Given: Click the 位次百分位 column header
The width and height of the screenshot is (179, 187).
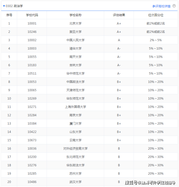Looking at the screenshot, I should pyautogui.click(x=156, y=15).
